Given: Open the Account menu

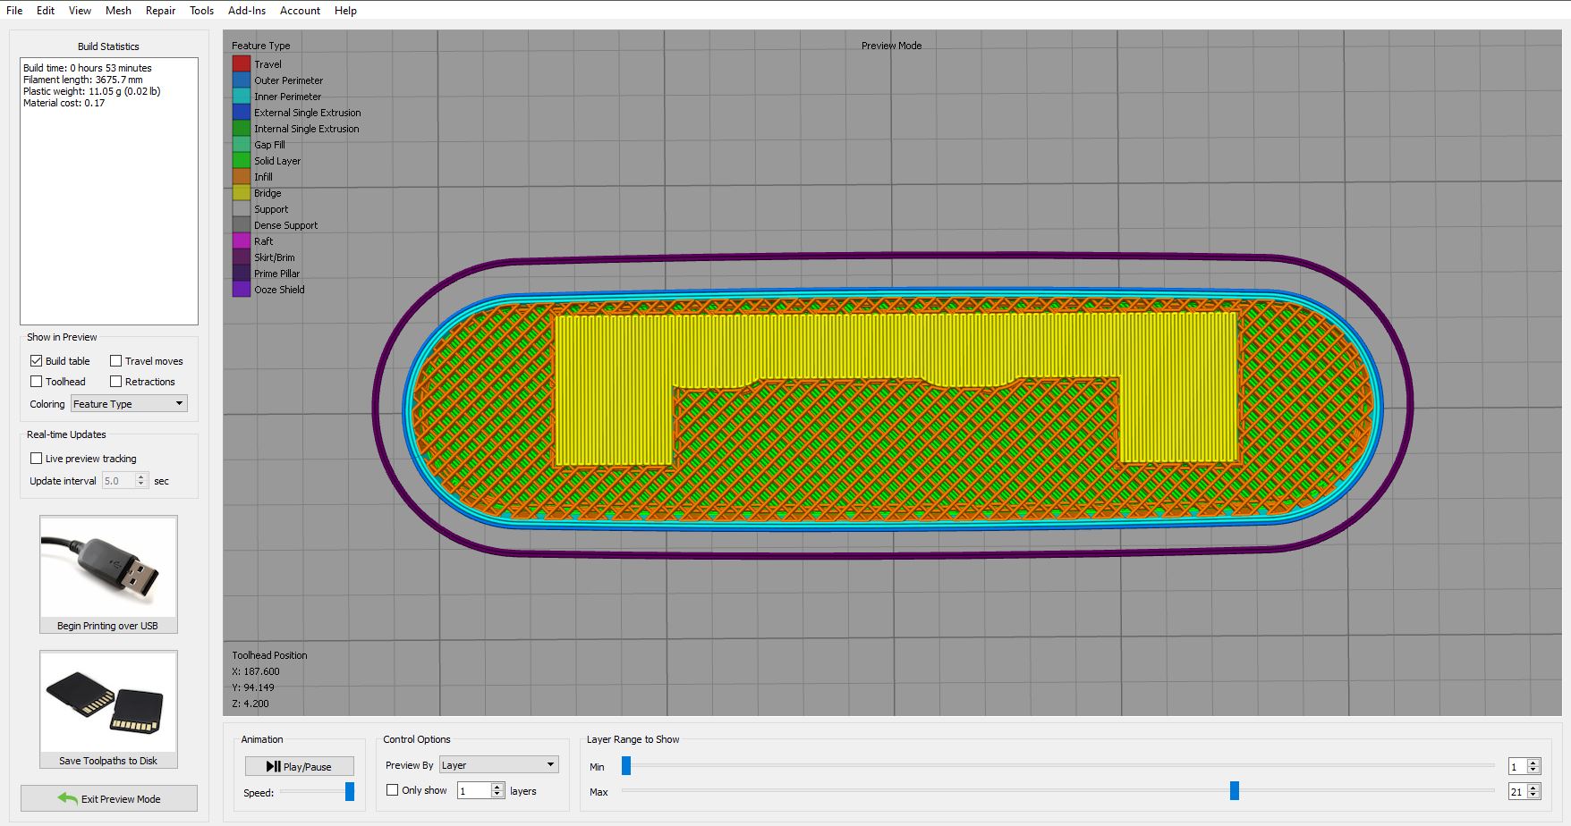Looking at the screenshot, I should pos(301,11).
